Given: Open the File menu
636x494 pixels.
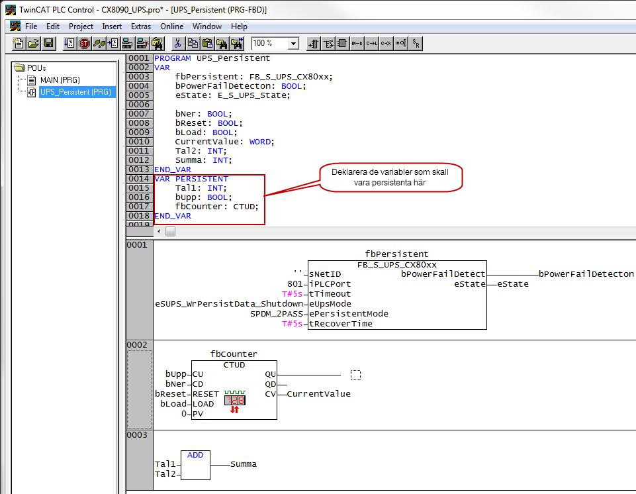Looking at the screenshot, I should point(31,26).
